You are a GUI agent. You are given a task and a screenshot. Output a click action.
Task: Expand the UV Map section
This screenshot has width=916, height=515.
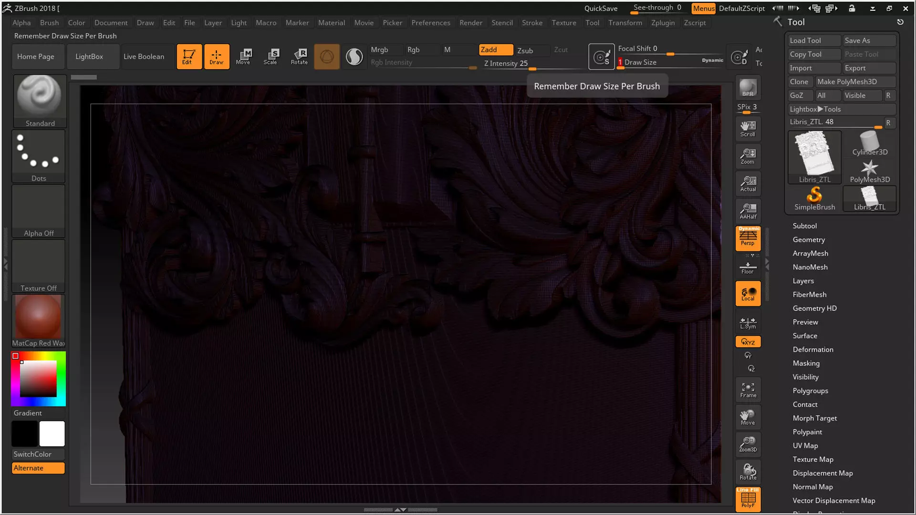click(x=805, y=445)
